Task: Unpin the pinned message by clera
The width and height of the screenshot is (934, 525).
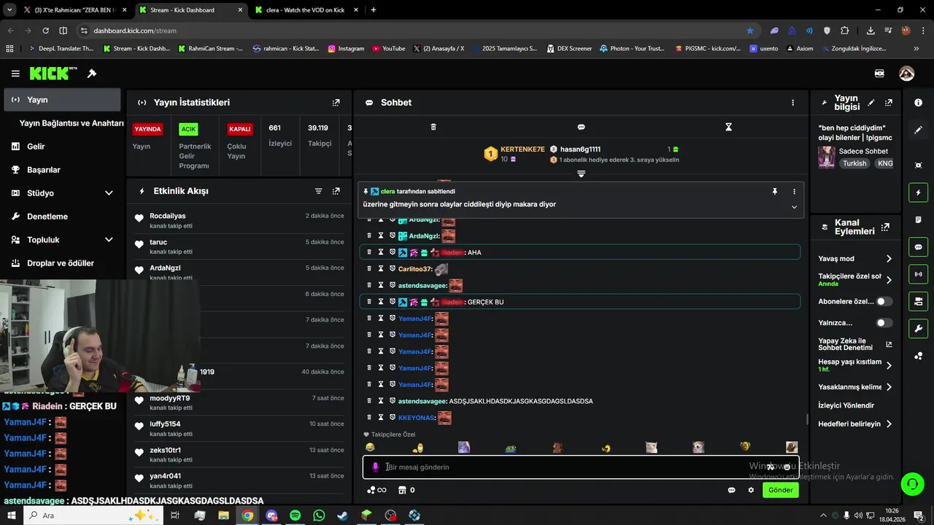Action: pyautogui.click(x=775, y=192)
